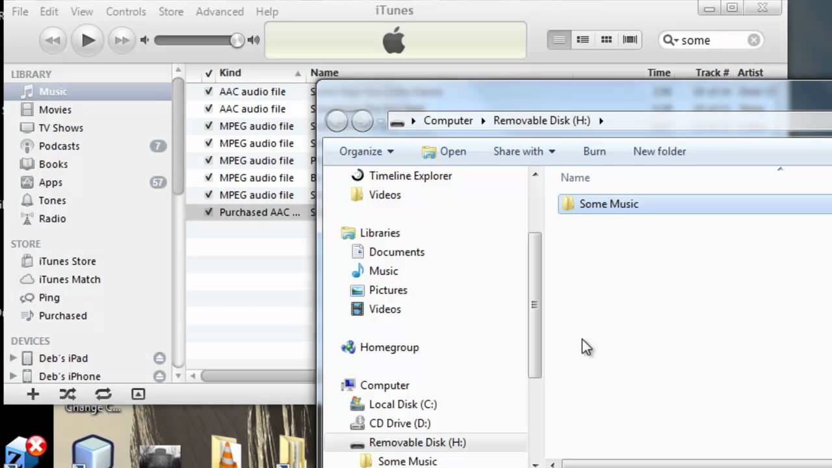Viewport: 832px width, 468px height.
Task: Open the Advanced menu
Action: [x=220, y=12]
